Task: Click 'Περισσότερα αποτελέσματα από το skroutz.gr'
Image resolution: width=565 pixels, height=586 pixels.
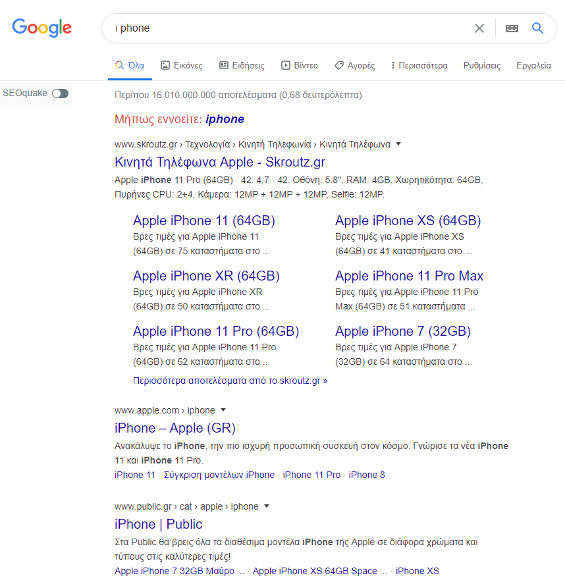Action: 230,381
